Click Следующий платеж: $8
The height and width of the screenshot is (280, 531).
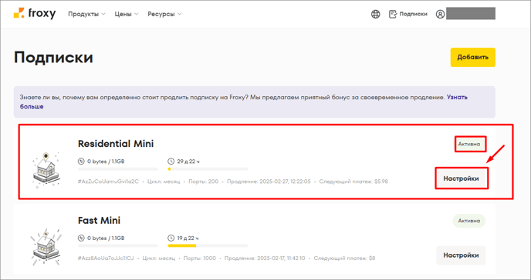pos(344,258)
